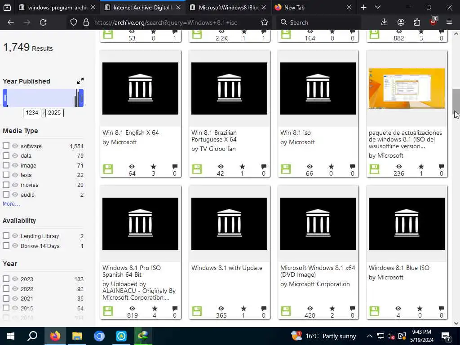The image size is (460, 345).
Task: Click views eye icon on Windows 8.1 with Update card
Action: 221,308
